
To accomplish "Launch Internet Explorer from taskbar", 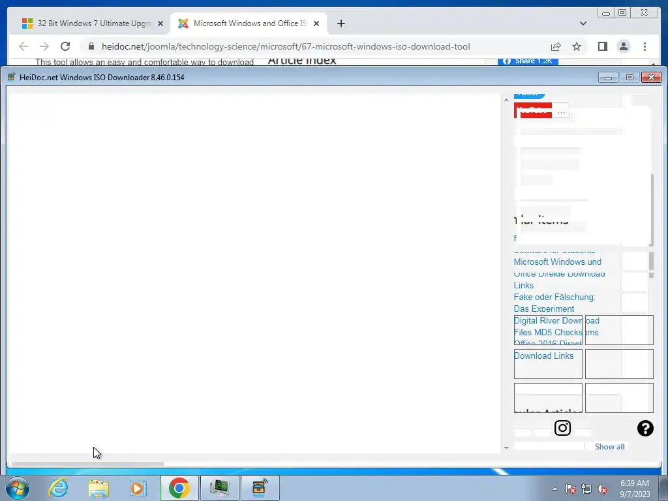I will (x=58, y=488).
